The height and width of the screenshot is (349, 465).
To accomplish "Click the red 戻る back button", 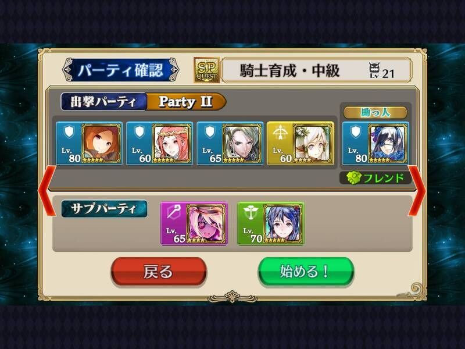I will (x=159, y=272).
